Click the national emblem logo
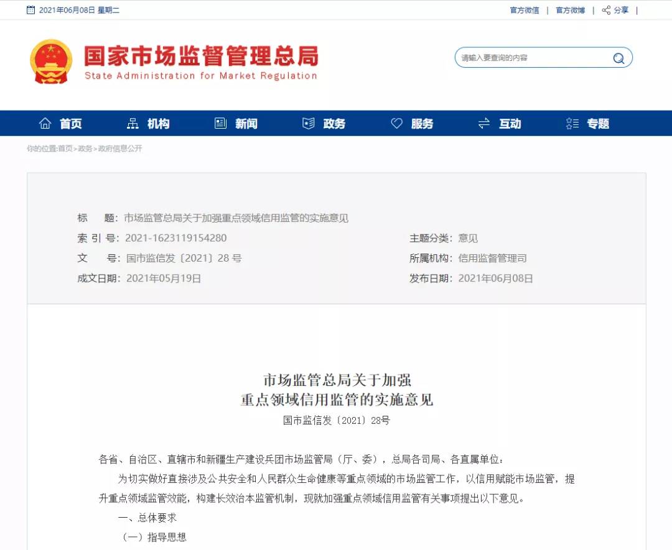Image resolution: width=672 pixels, height=550 pixels. [52, 62]
